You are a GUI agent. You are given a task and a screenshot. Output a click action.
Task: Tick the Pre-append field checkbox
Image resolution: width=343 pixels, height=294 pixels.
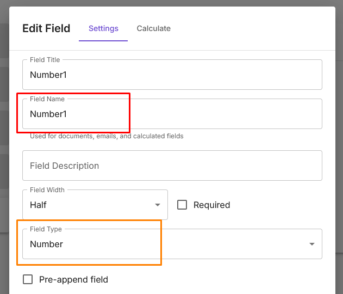pos(28,280)
